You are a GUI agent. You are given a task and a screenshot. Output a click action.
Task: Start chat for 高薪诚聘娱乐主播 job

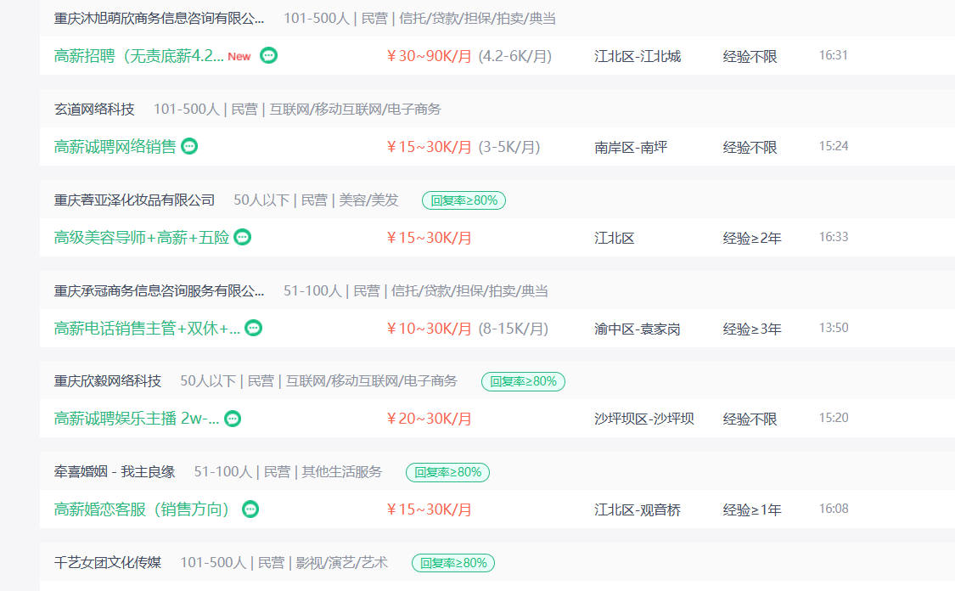tap(233, 419)
